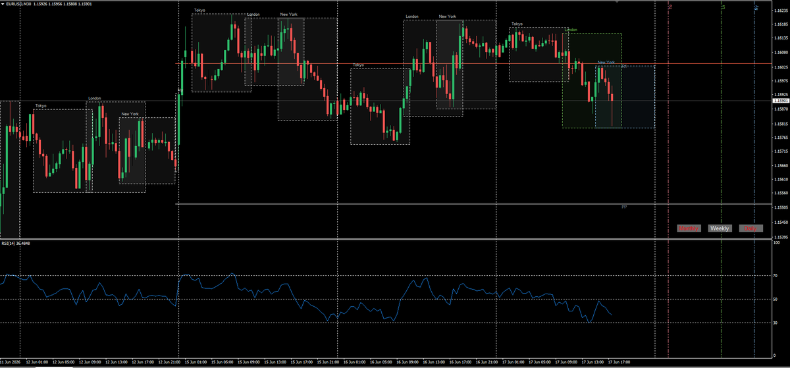This screenshot has height=368, width=790.
Task: Click the 1.15765 price scale label
Action: pos(780,137)
